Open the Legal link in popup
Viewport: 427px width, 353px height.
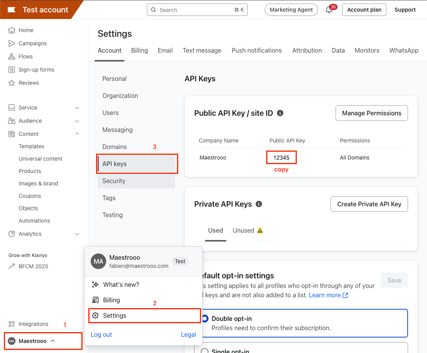(188, 334)
